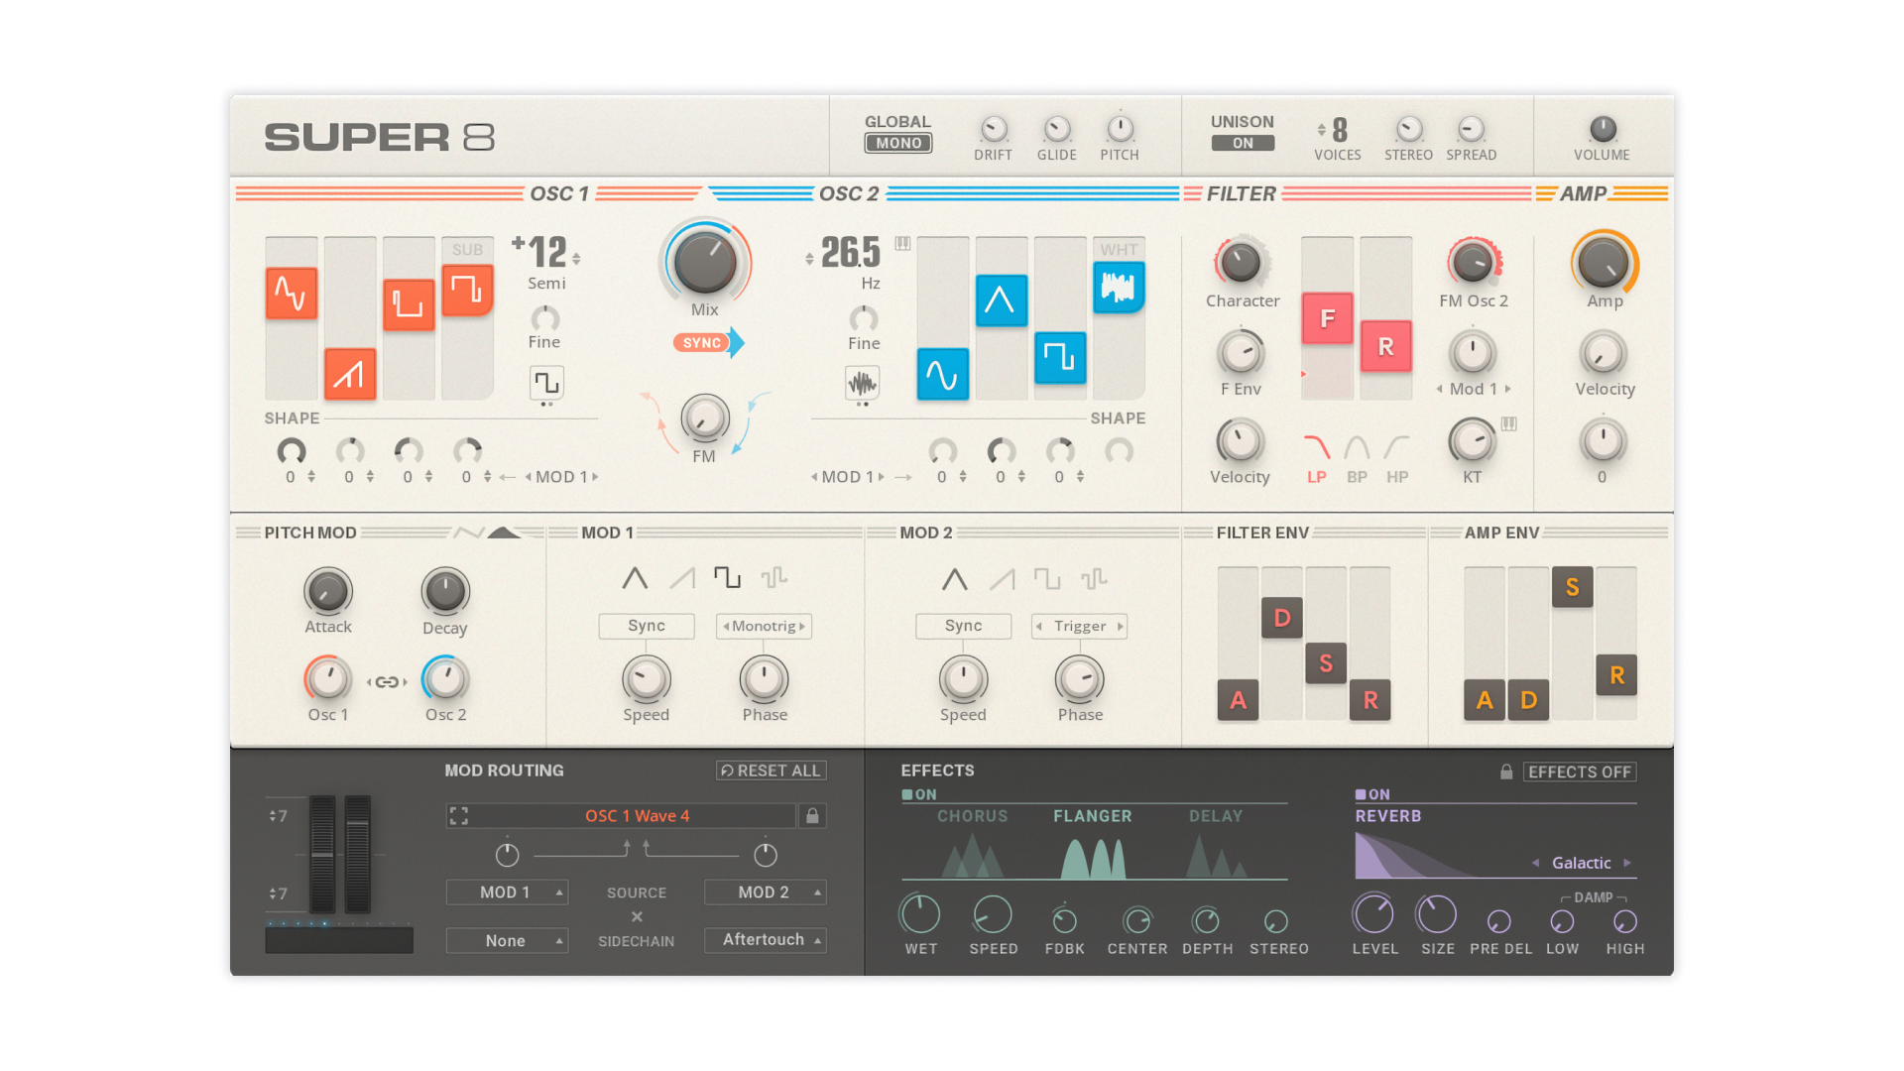The height and width of the screenshot is (1071, 1904).
Task: Click the OSC 2 sine wave tile
Action: coord(942,374)
